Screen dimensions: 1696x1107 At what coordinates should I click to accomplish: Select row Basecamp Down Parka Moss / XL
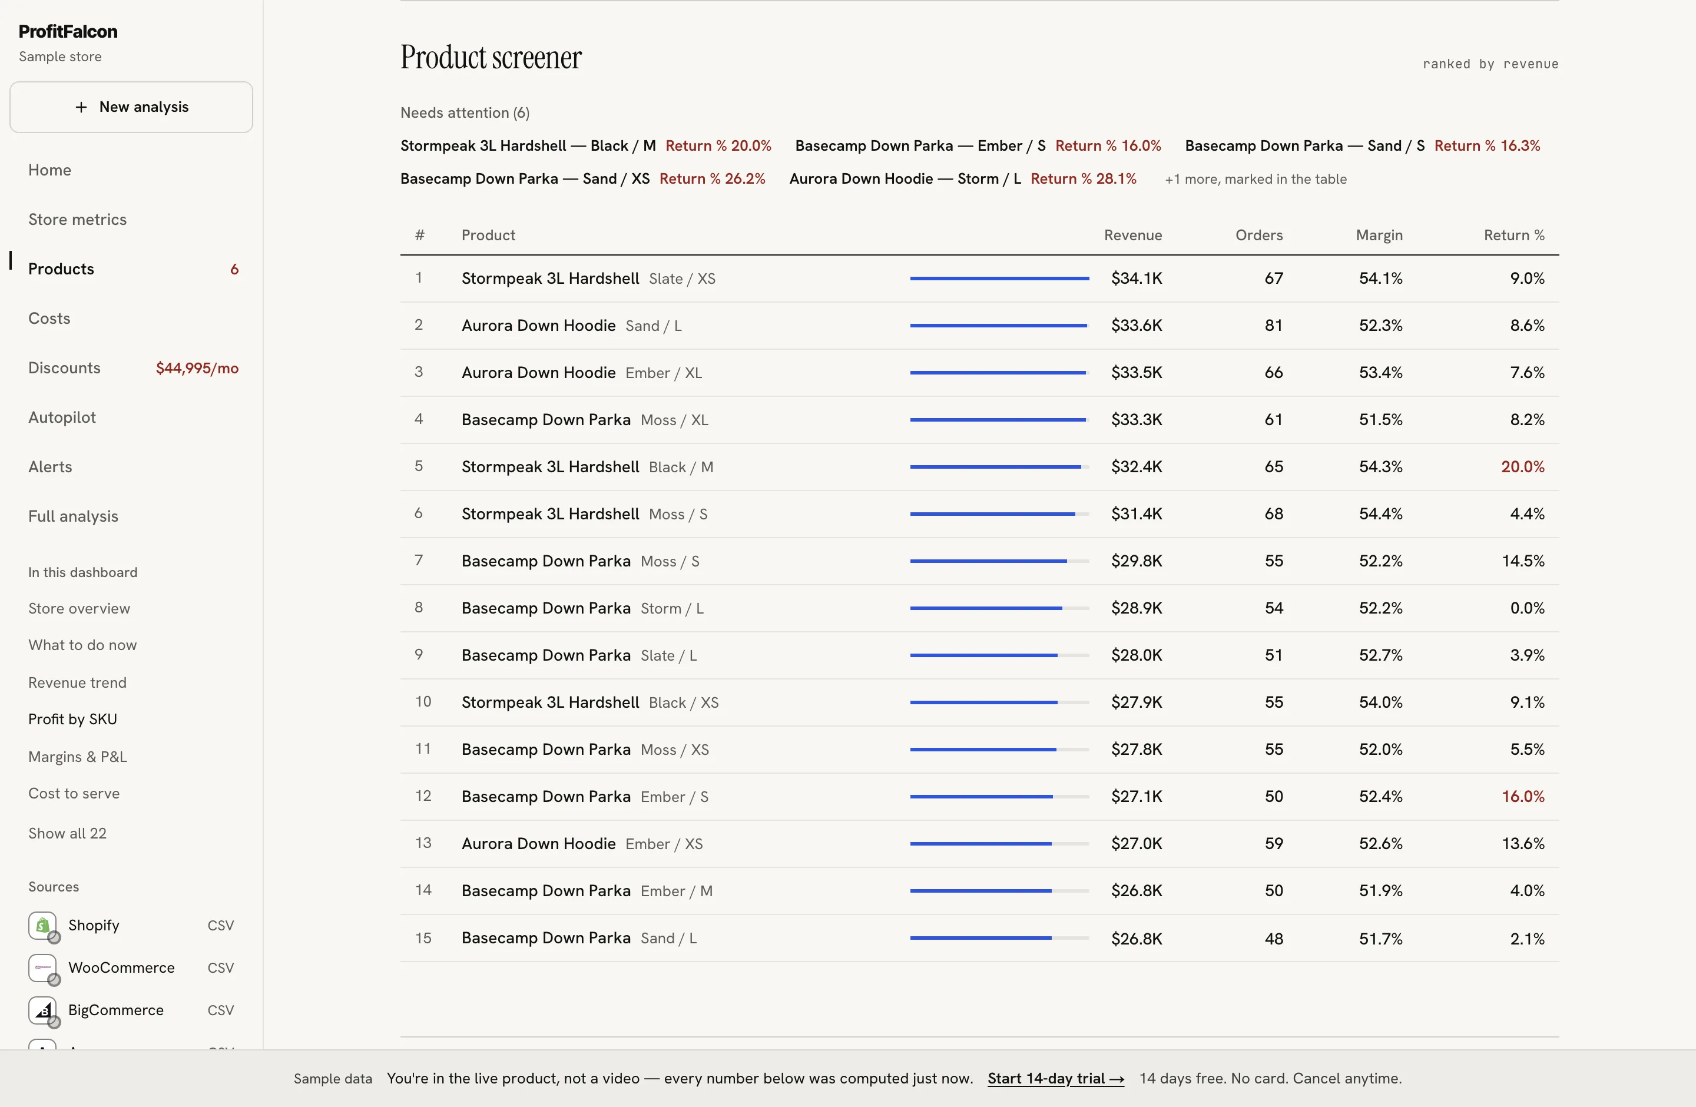[x=980, y=420]
